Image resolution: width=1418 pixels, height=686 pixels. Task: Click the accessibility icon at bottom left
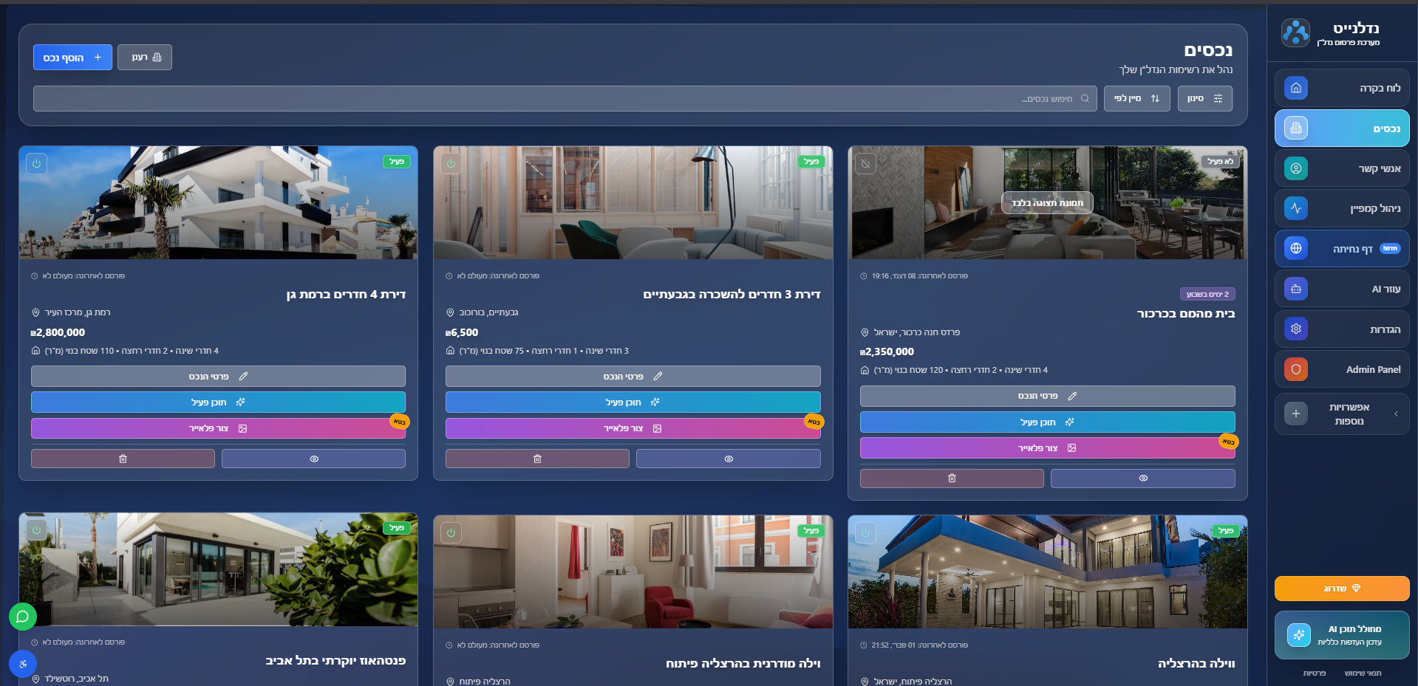click(x=23, y=663)
